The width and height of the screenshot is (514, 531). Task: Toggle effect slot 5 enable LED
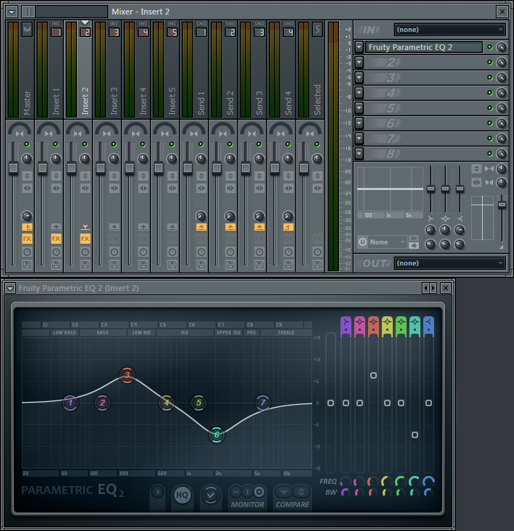(x=489, y=108)
